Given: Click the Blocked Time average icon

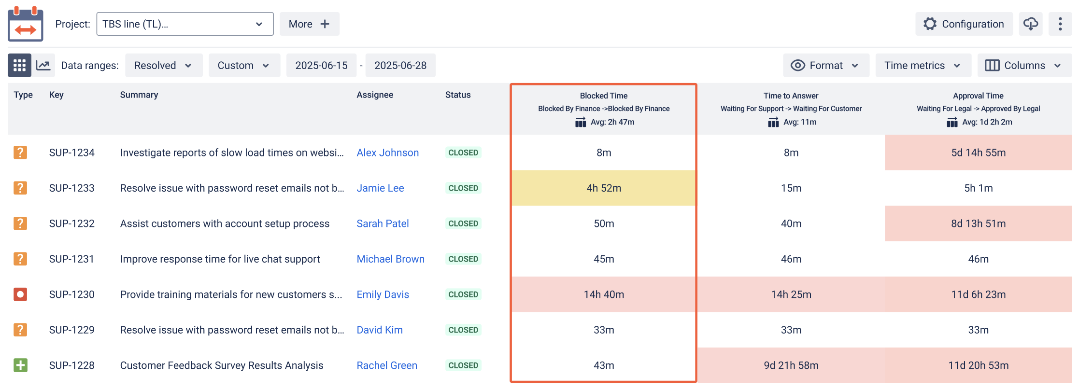Looking at the screenshot, I should [x=581, y=123].
